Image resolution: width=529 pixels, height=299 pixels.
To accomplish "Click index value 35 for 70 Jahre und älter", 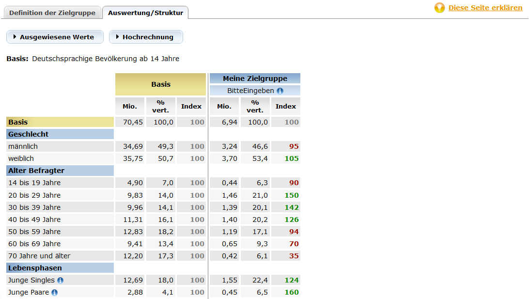I will 294,256.
